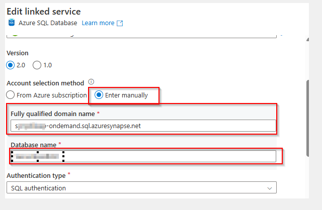Click the Database name input field
Image resolution: width=322 pixels, height=210 pixels.
pyautogui.click(x=143, y=156)
